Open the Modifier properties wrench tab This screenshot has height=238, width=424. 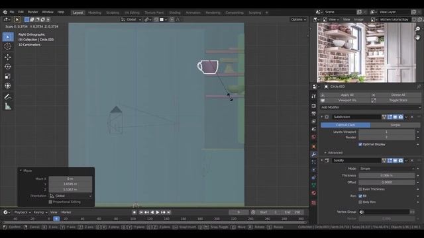313,154
